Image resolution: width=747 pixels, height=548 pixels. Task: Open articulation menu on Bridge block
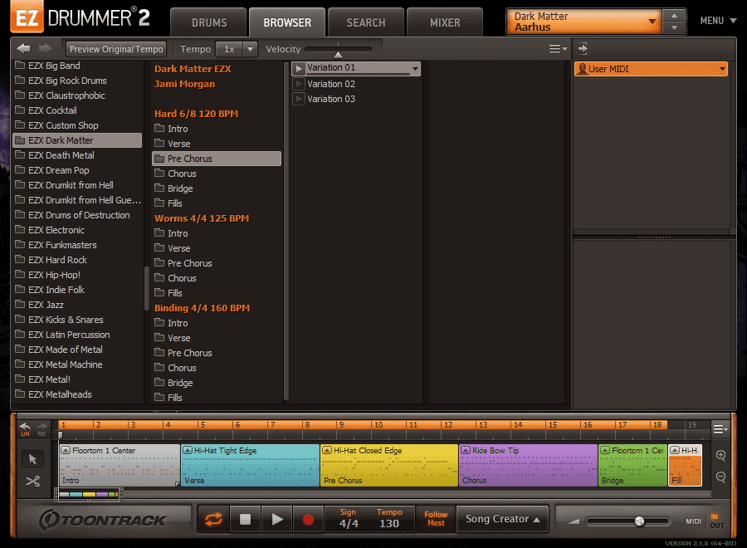point(606,450)
